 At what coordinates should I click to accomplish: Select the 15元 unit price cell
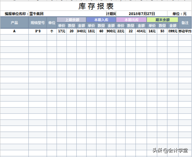tap(91, 31)
